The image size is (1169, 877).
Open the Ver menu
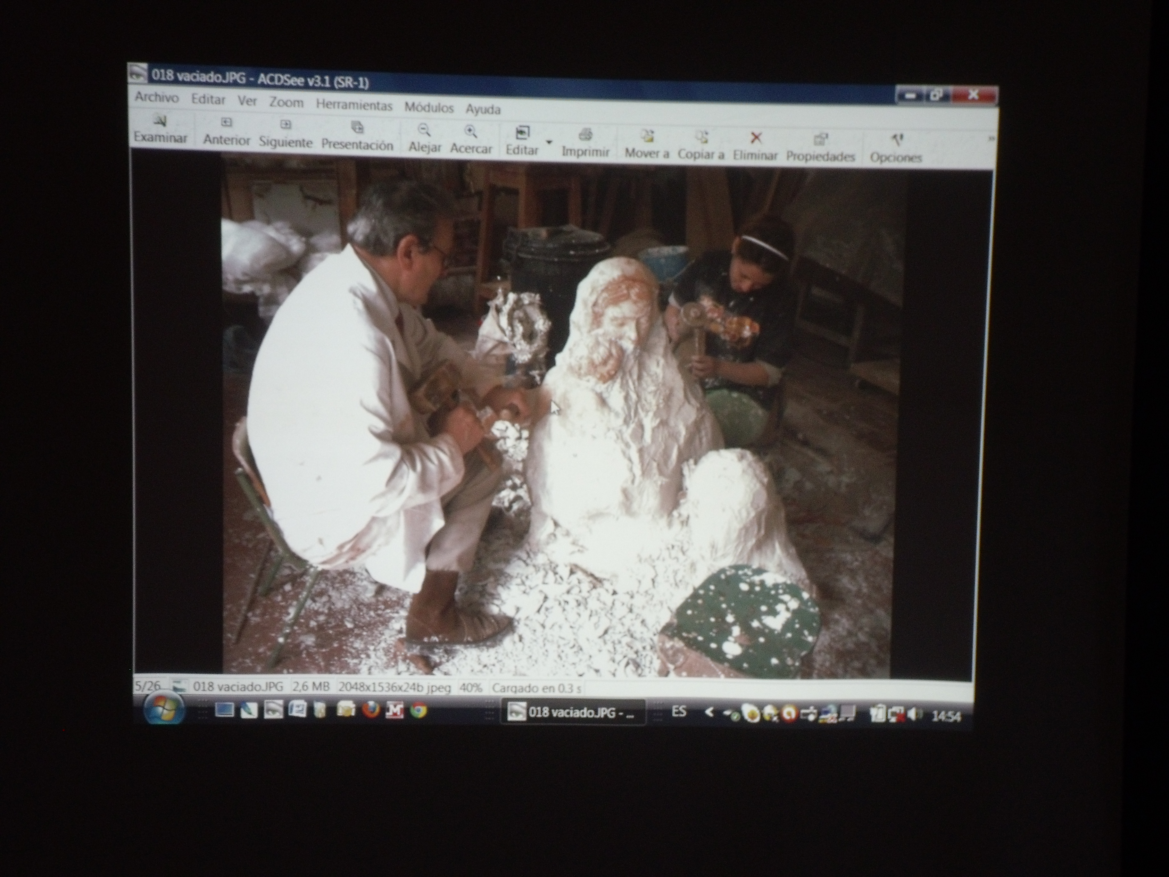tap(247, 101)
